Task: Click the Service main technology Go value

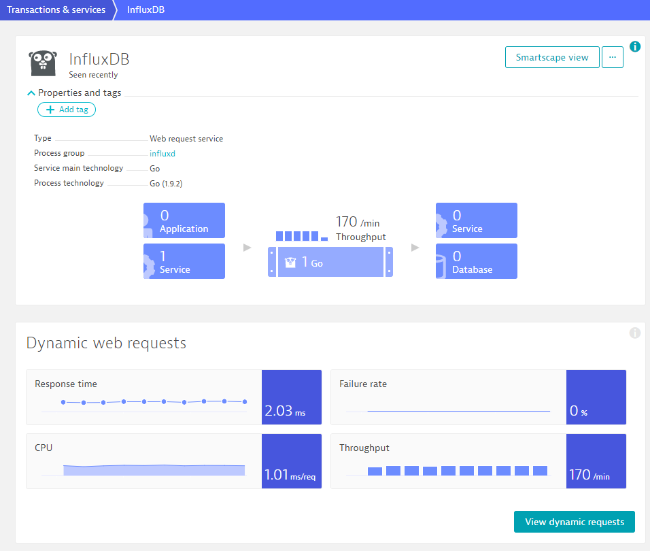Action: pyautogui.click(x=154, y=168)
